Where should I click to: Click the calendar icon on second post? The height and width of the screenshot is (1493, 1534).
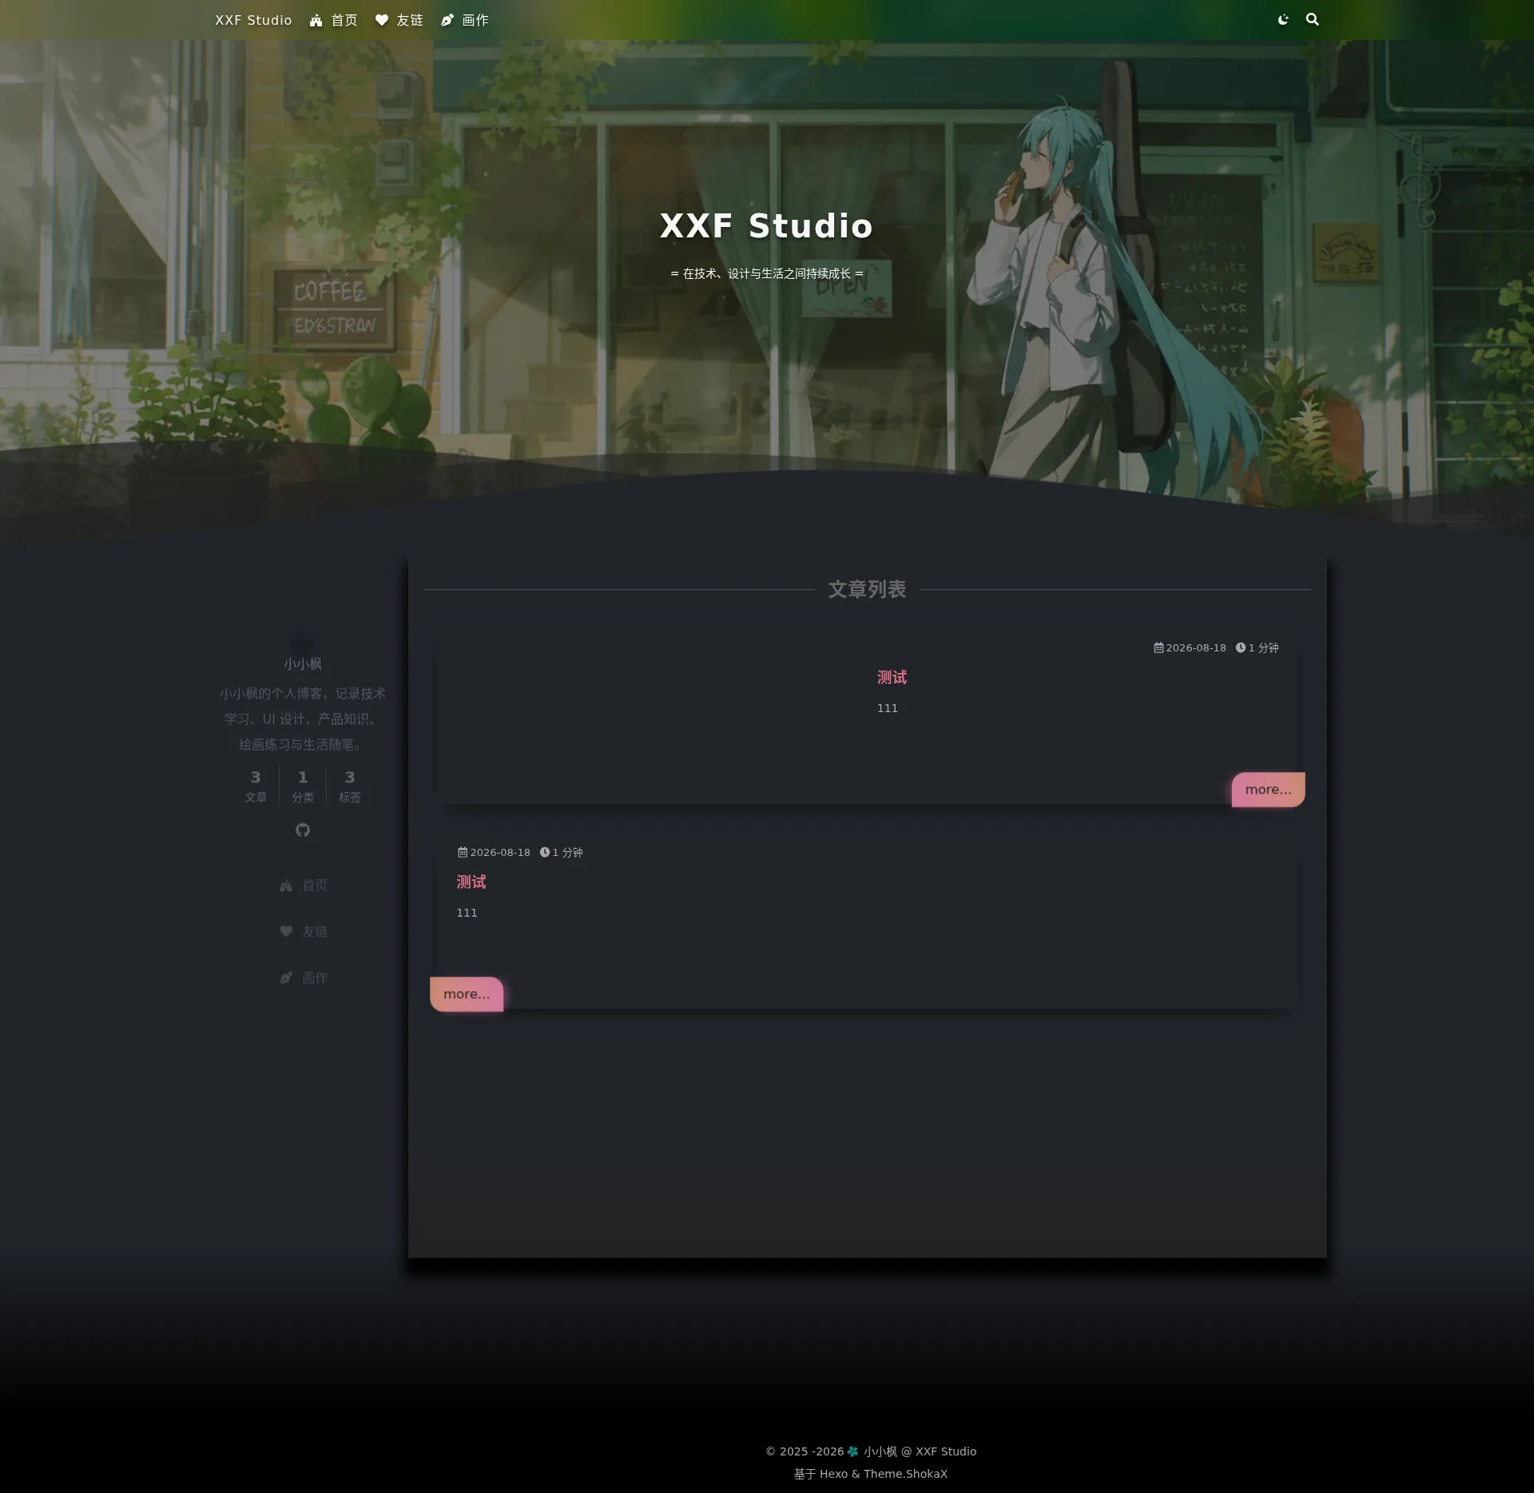tap(463, 852)
